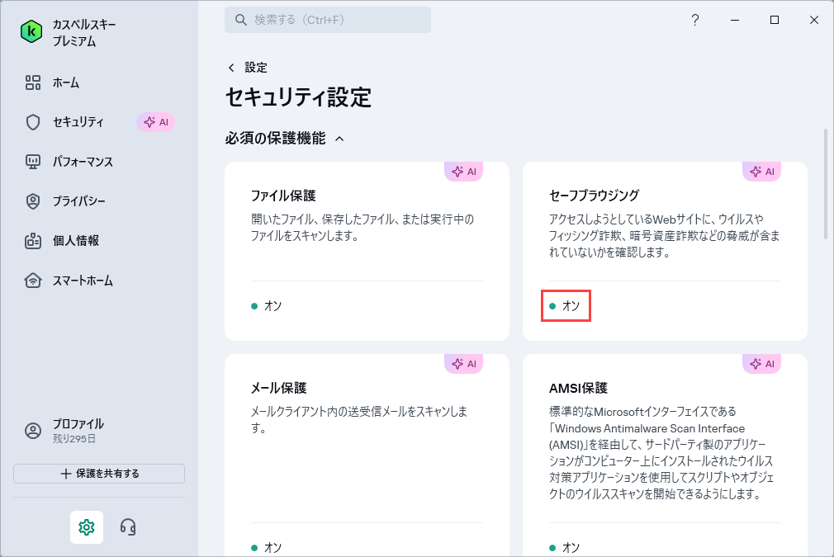The width and height of the screenshot is (834, 557).
Task: Collapse the 必須の保護機能 section
Action: coord(339,139)
